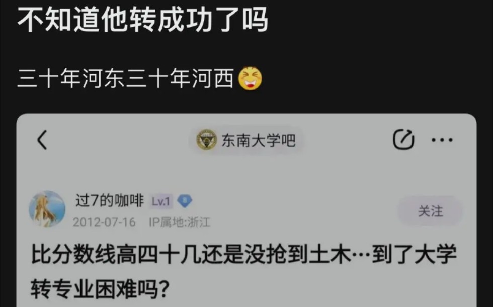The image size is (493, 307).
Task: Click the 东南大学吧 pill header
Action: pos(246,140)
